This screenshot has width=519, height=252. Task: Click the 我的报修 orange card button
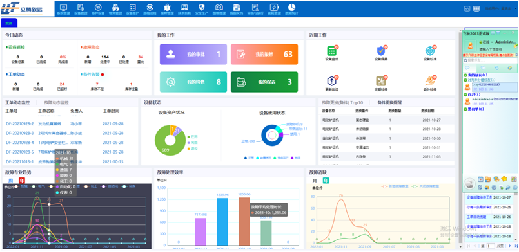(264, 54)
